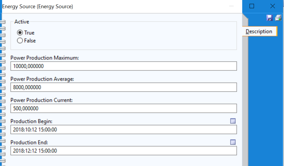
Task: Click the Power Production Maximum input field
Action: click(x=124, y=66)
